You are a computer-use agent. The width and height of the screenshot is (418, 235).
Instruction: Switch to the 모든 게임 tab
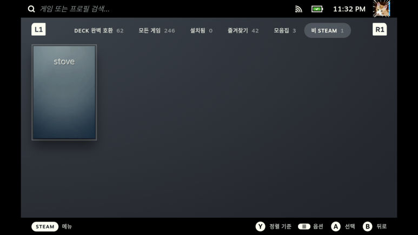coord(156,31)
